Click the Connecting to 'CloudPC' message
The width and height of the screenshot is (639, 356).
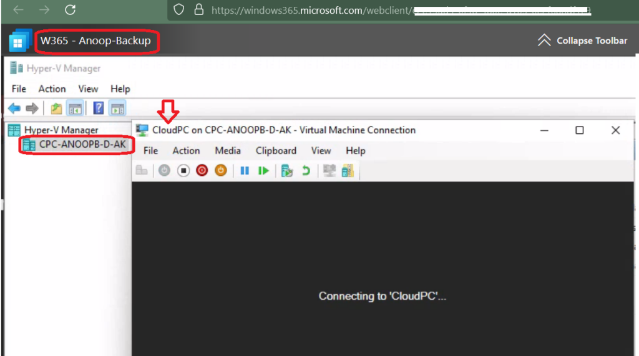pyautogui.click(x=383, y=296)
